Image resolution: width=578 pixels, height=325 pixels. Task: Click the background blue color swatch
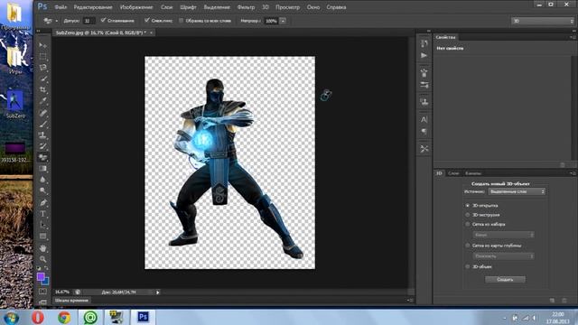coord(46,282)
